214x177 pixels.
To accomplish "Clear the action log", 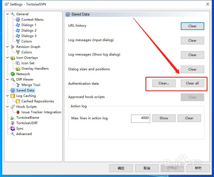I will 189,118.
